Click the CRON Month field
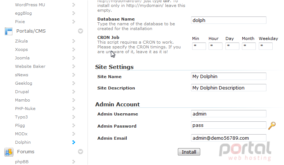The image size is (284, 165). [x=248, y=46]
